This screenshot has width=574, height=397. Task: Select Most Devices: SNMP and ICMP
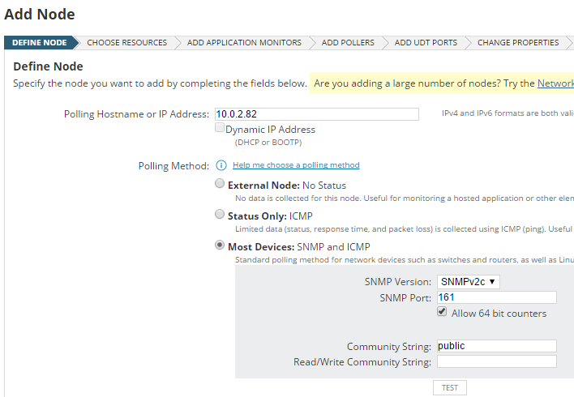220,246
